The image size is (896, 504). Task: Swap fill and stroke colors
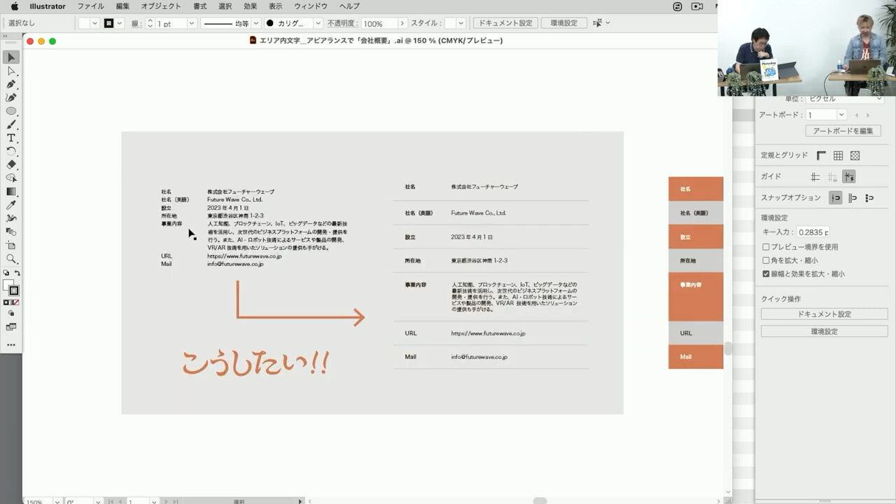[x=17, y=273]
